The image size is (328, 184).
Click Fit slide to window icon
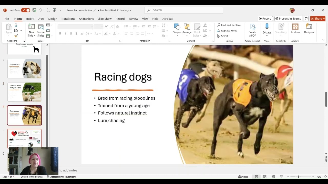coord(325,177)
